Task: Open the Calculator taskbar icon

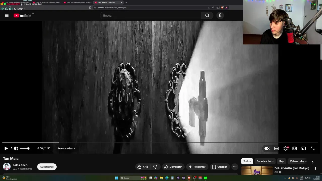Action: point(172,178)
